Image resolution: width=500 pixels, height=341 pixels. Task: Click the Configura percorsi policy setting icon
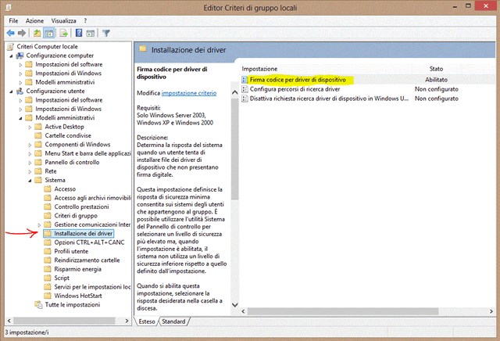[x=245, y=89]
